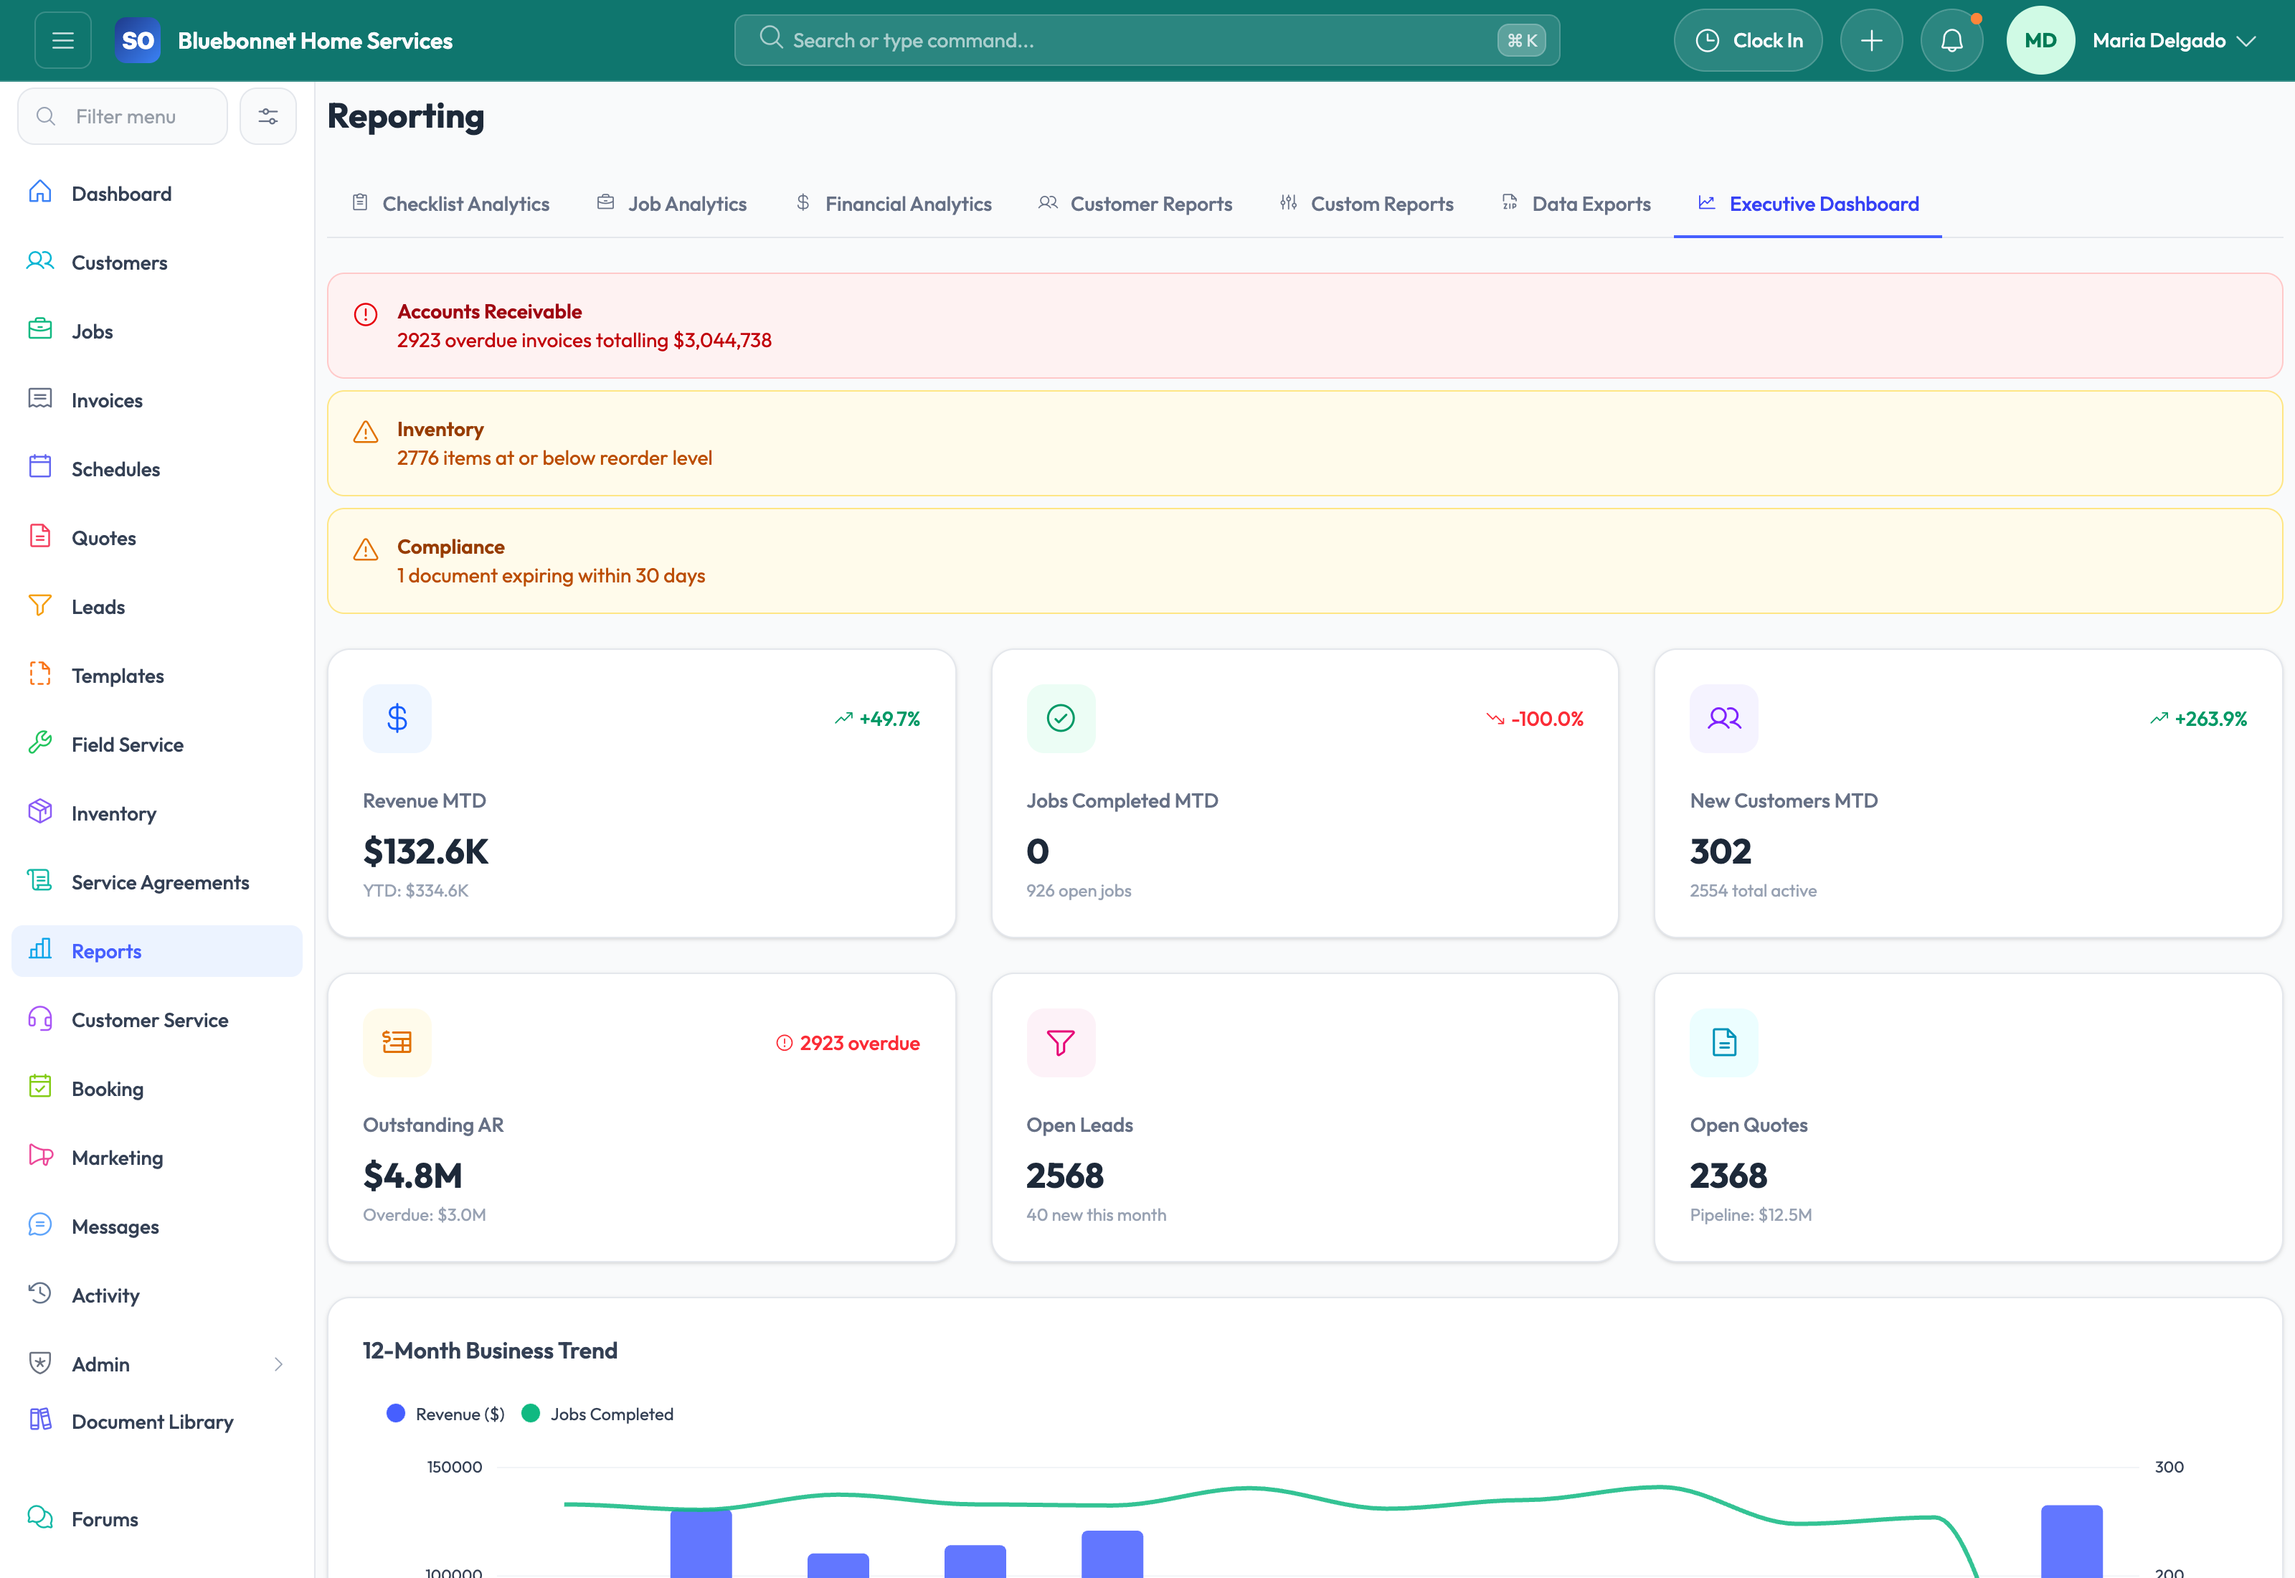The image size is (2295, 1578).
Task: Click the '12-Month Business Trend' heading
Action: pos(491,1351)
